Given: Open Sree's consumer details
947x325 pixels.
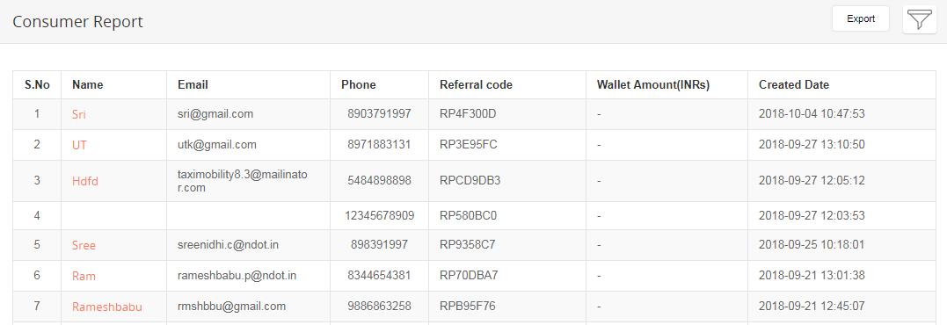Looking at the screenshot, I should tap(84, 245).
